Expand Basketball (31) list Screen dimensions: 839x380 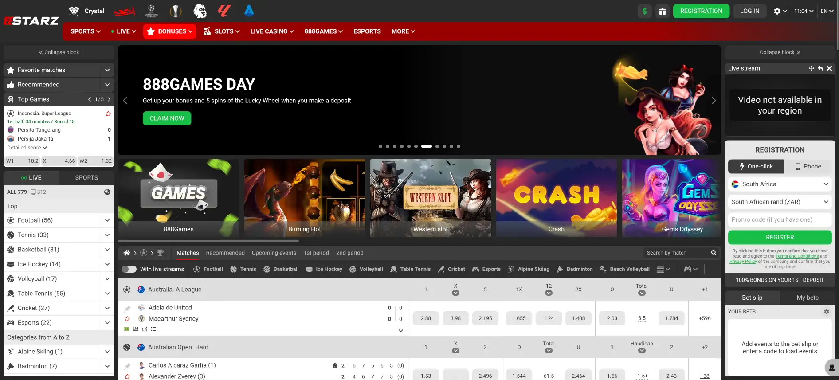(x=107, y=250)
